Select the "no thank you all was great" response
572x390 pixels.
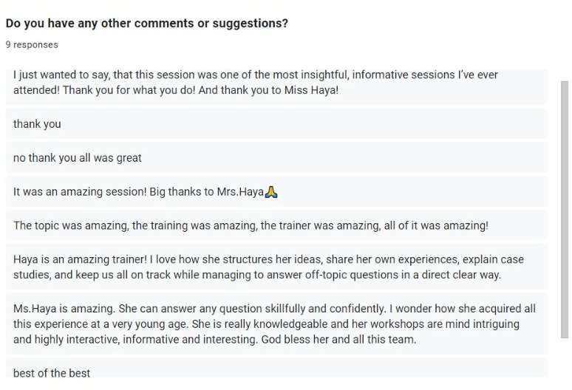click(x=276, y=157)
